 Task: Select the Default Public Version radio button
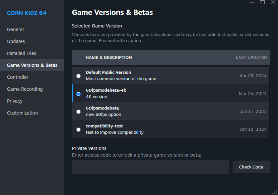(78, 76)
